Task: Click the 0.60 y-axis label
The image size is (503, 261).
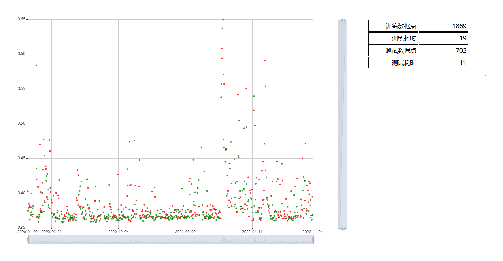Action: tap(21, 54)
